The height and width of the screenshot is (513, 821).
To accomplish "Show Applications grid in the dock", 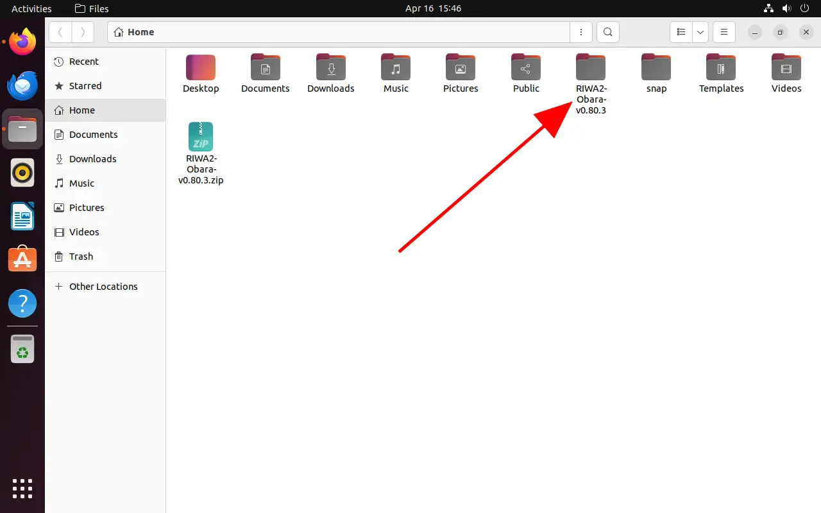I will [x=22, y=488].
